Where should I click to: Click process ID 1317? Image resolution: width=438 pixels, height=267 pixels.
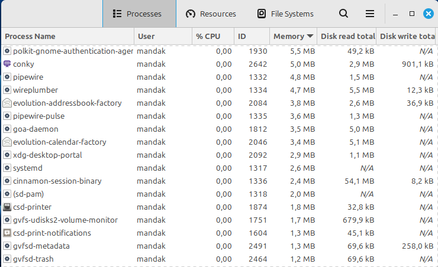(258, 168)
